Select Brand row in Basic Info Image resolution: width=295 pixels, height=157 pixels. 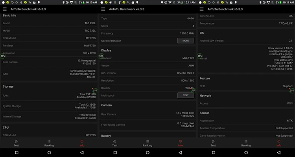49,23
